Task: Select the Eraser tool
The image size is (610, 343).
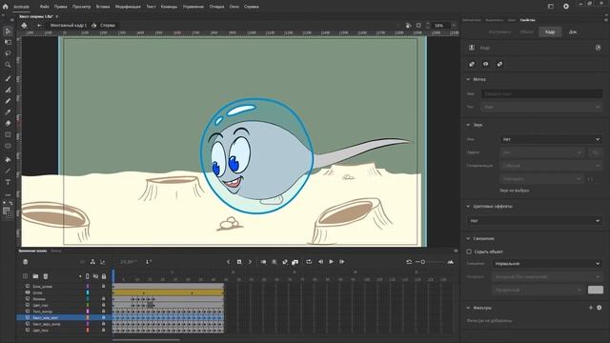Action: (x=8, y=124)
